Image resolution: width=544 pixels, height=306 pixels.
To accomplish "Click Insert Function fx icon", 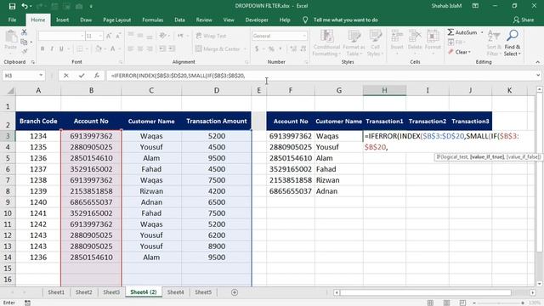I will (x=97, y=76).
